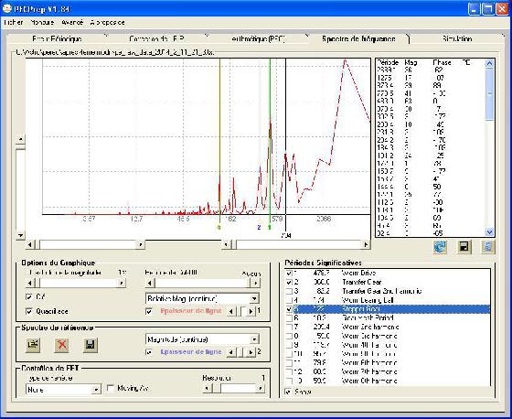512x419 pixels.
Task: Click the right arrow of the slider labeled Aucun
Action: pos(256,283)
